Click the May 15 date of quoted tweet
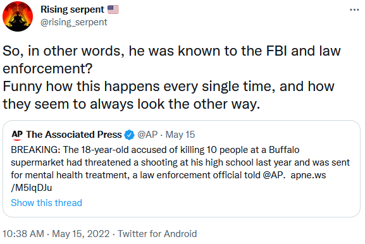Screen dimensions: 365x244 [x=180, y=135]
